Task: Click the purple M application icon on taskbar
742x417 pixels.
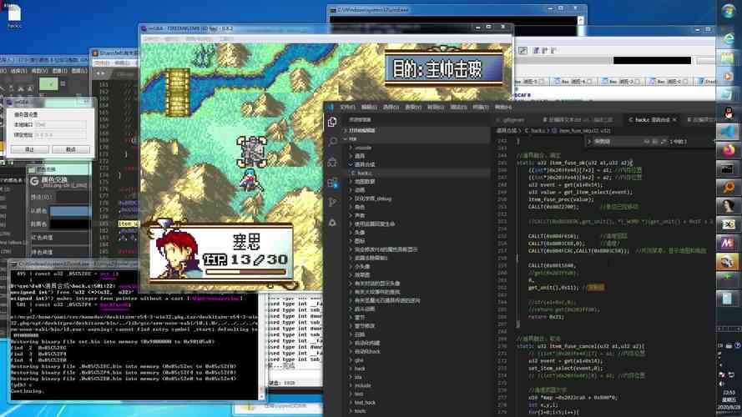Action: (x=729, y=243)
